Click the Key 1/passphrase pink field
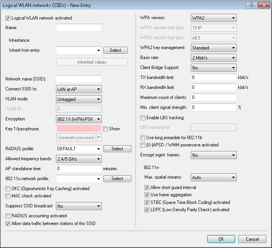Screen dimensions: 272x248 (79, 129)
